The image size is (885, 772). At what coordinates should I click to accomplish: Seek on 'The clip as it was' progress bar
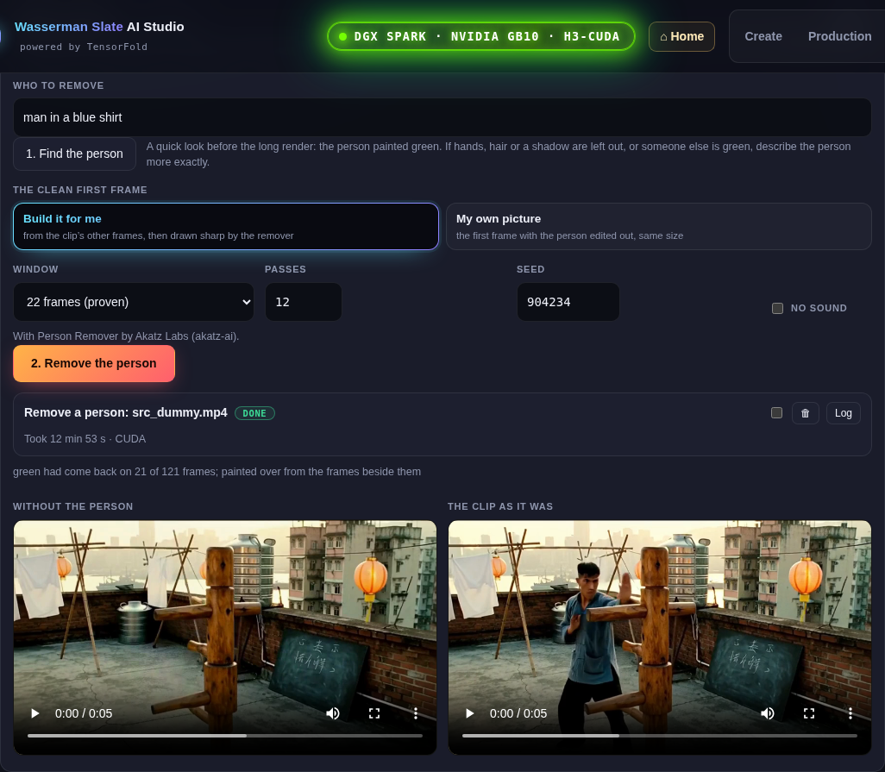[659, 736]
